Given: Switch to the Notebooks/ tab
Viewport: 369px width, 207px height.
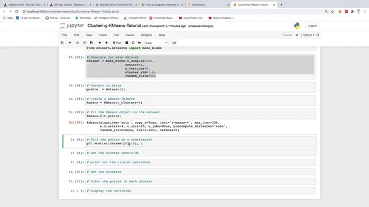Looking at the screenshot, I should (x=208, y=5).
